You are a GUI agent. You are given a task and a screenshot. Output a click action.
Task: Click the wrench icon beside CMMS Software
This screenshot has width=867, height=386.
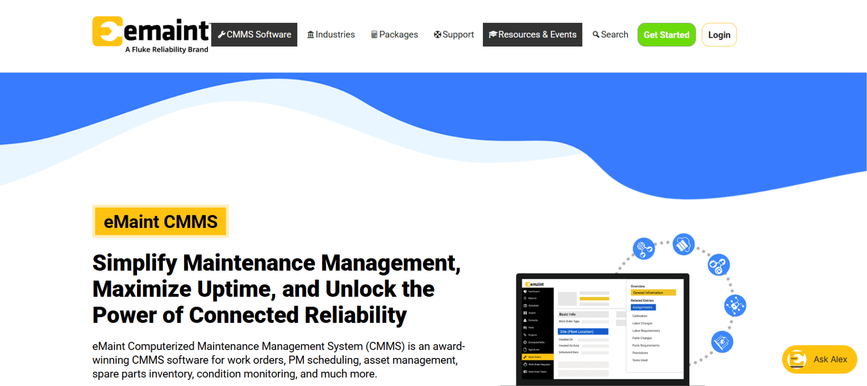point(222,34)
